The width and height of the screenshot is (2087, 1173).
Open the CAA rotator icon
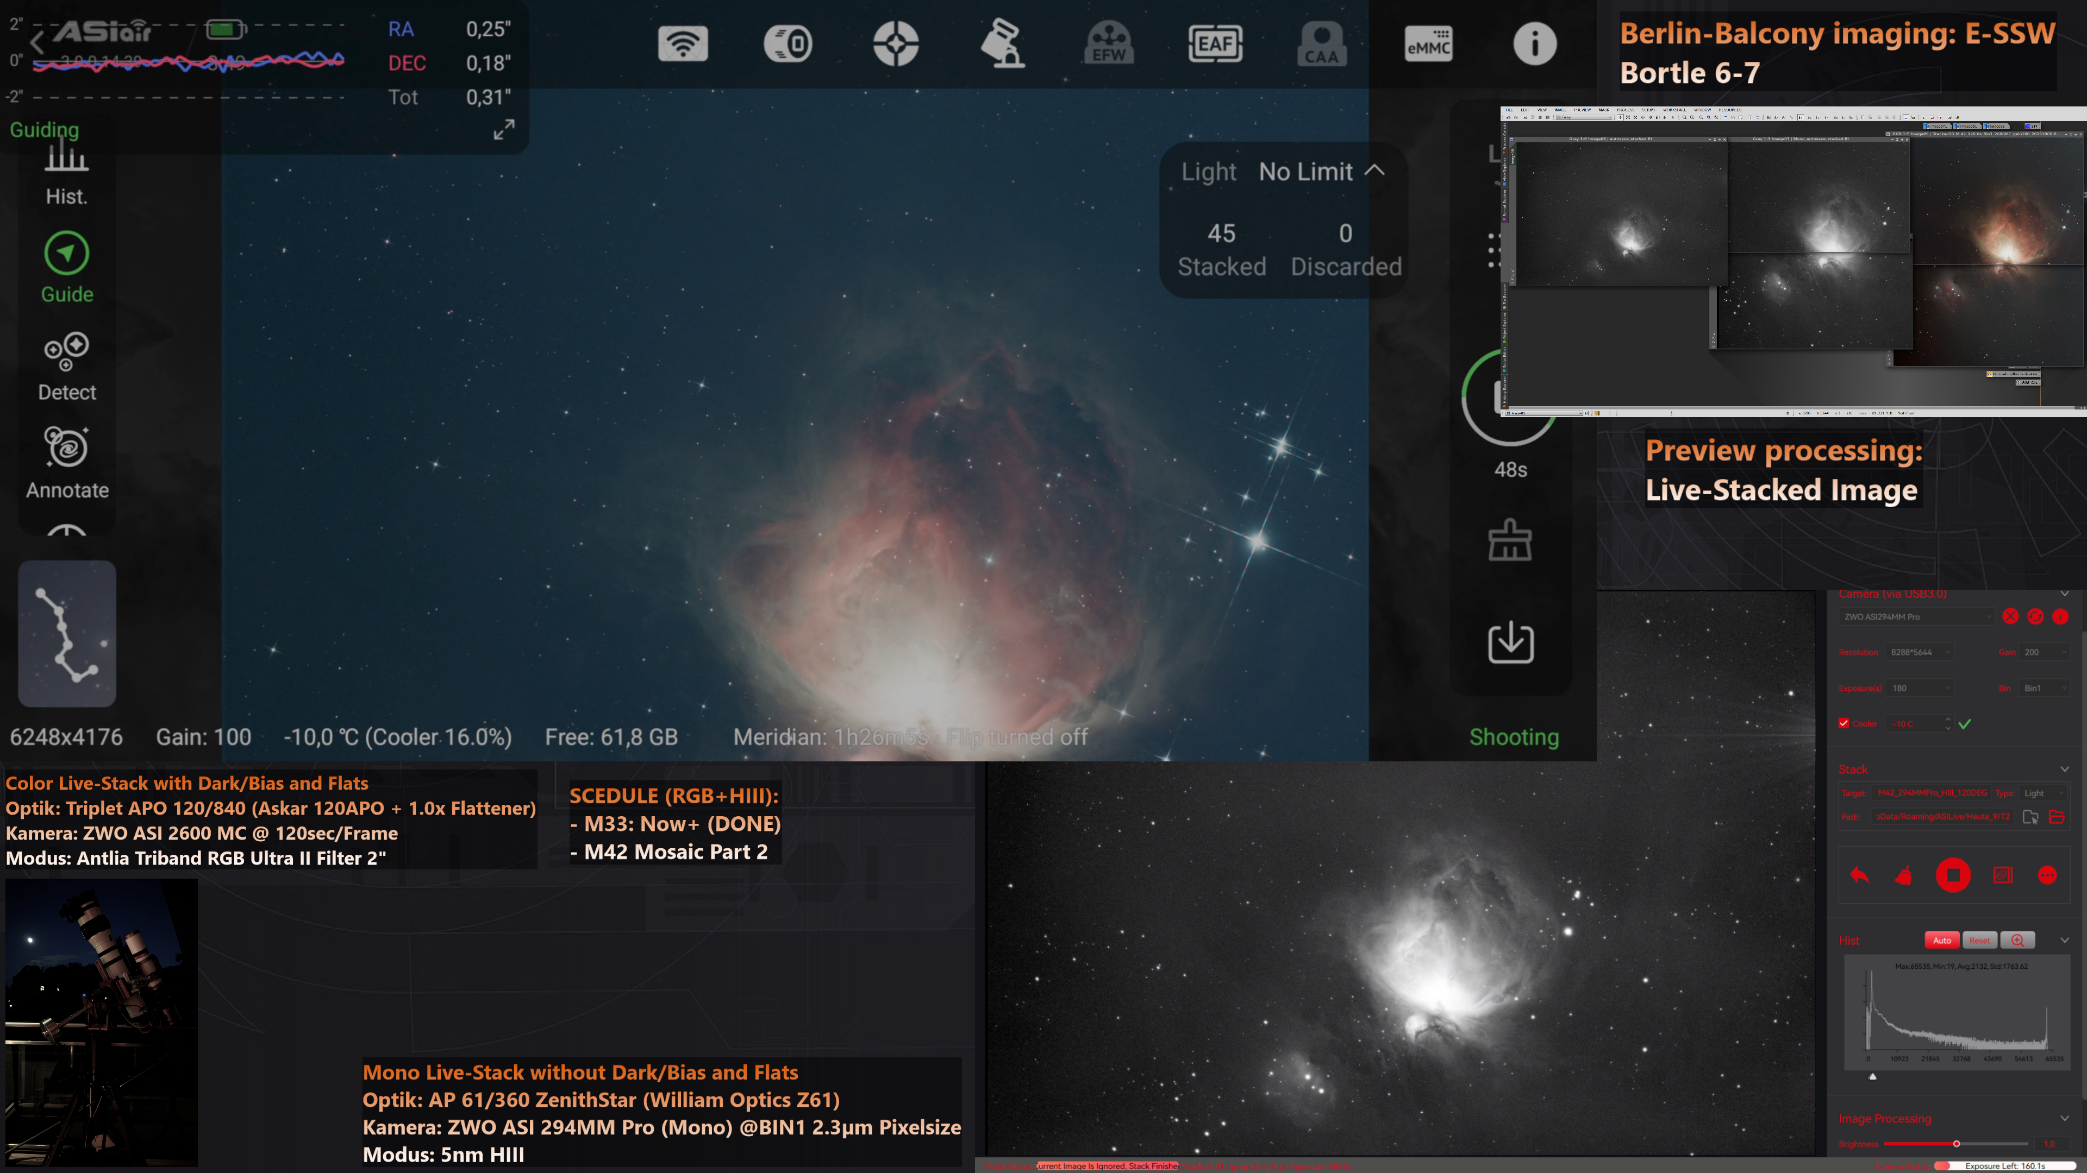1321,43
